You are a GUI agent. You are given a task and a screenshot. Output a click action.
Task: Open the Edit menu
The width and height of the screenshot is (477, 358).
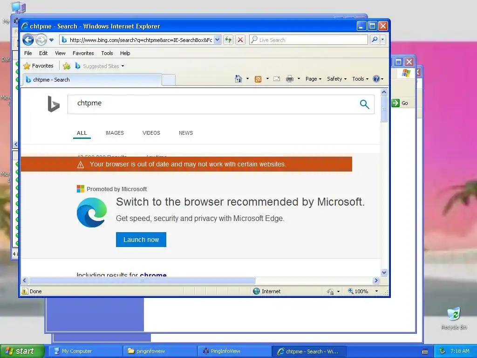tap(43, 53)
